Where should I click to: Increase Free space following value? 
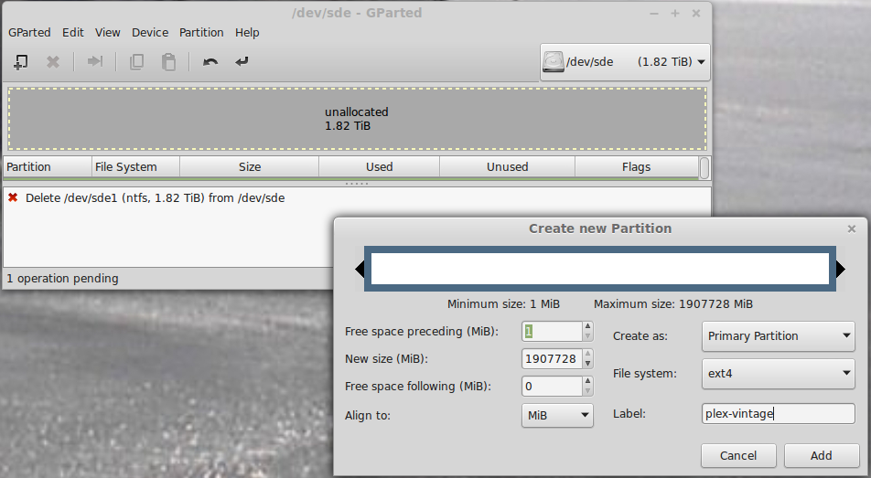[x=587, y=381]
